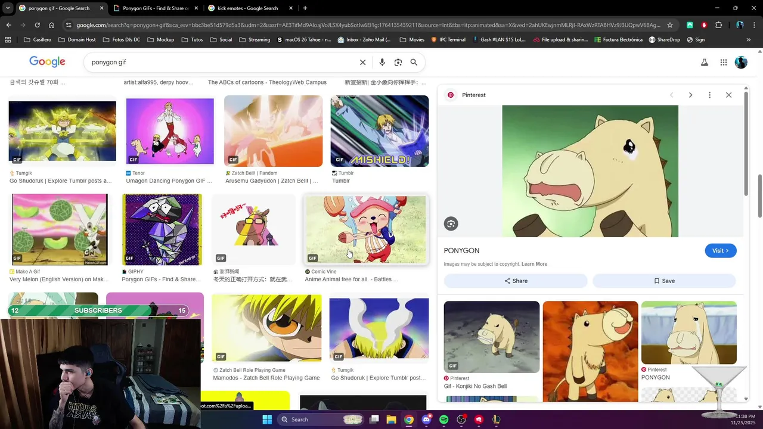The height and width of the screenshot is (429, 763).
Task: Open the Google apps grid
Action: pos(724,62)
